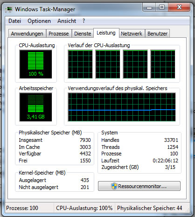Click the CPU-Auslastung 100 % meter
195x217 pixels.
coord(35,64)
